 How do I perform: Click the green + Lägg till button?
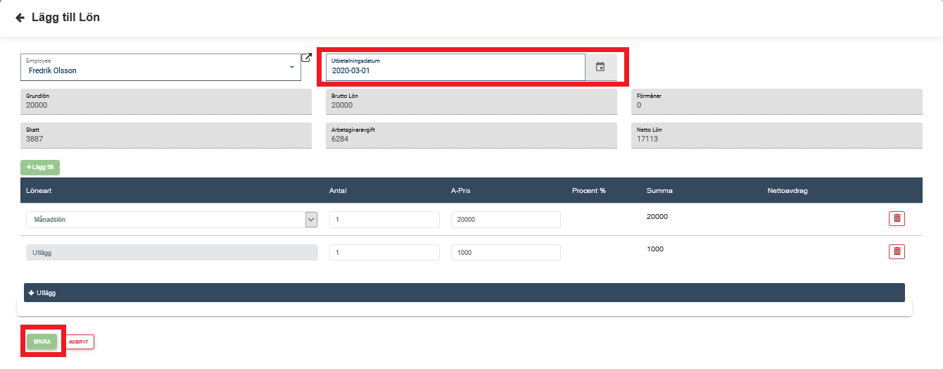point(40,168)
